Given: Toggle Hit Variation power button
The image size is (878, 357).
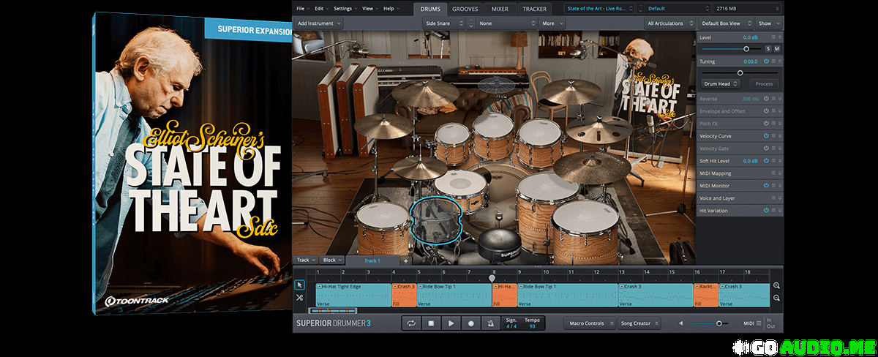Looking at the screenshot, I should click(x=766, y=211).
